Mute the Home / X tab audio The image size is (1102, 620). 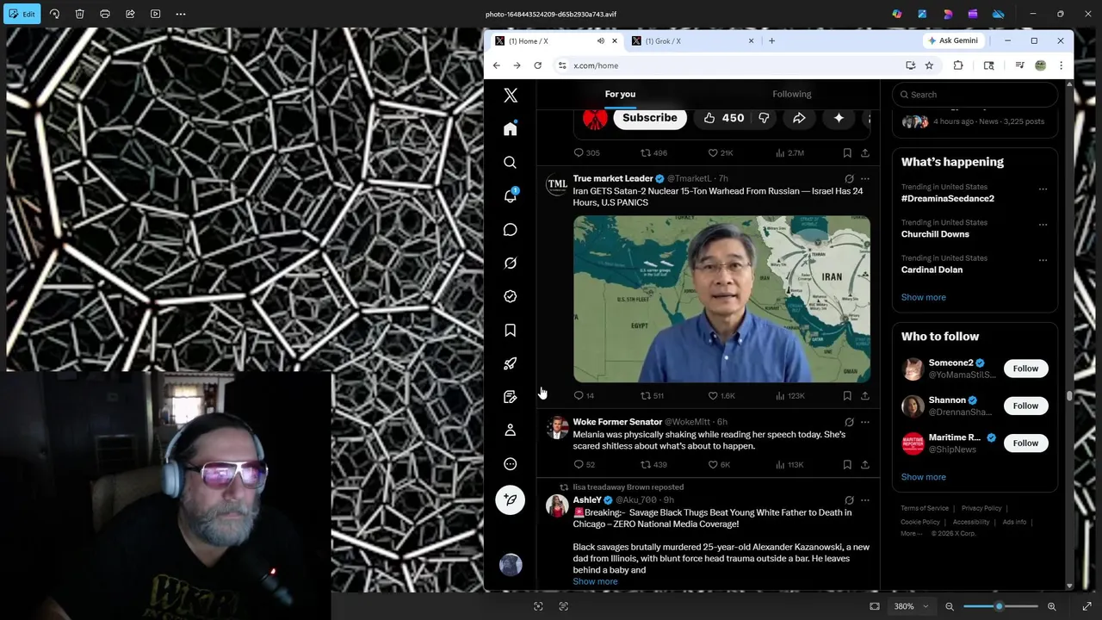[601, 40]
